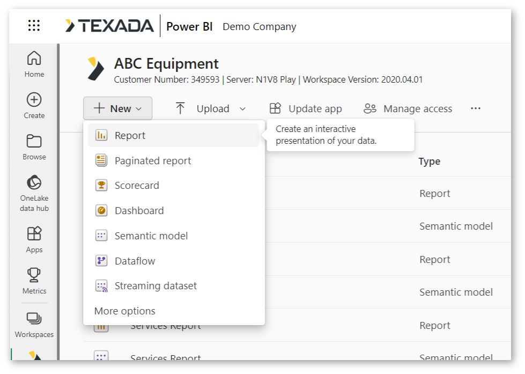Open the Create sidebar item
This screenshot has width=525, height=374.
[x=34, y=106]
